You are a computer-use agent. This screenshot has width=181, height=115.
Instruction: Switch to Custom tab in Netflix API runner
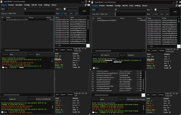pos(63,95)
